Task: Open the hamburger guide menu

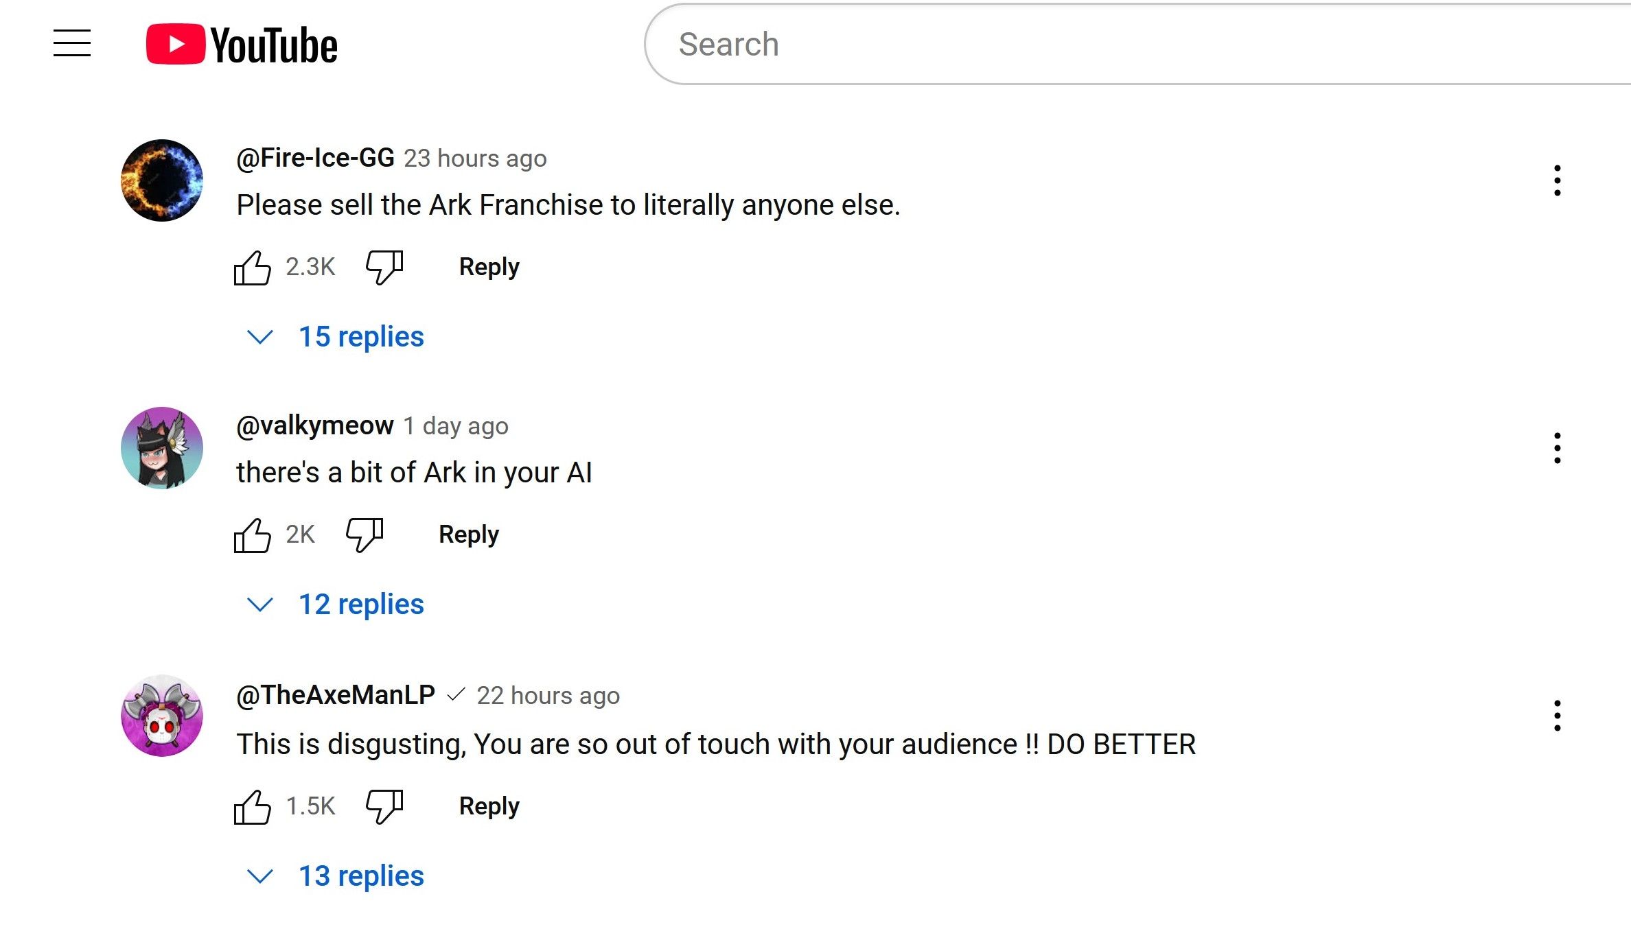Action: [72, 43]
